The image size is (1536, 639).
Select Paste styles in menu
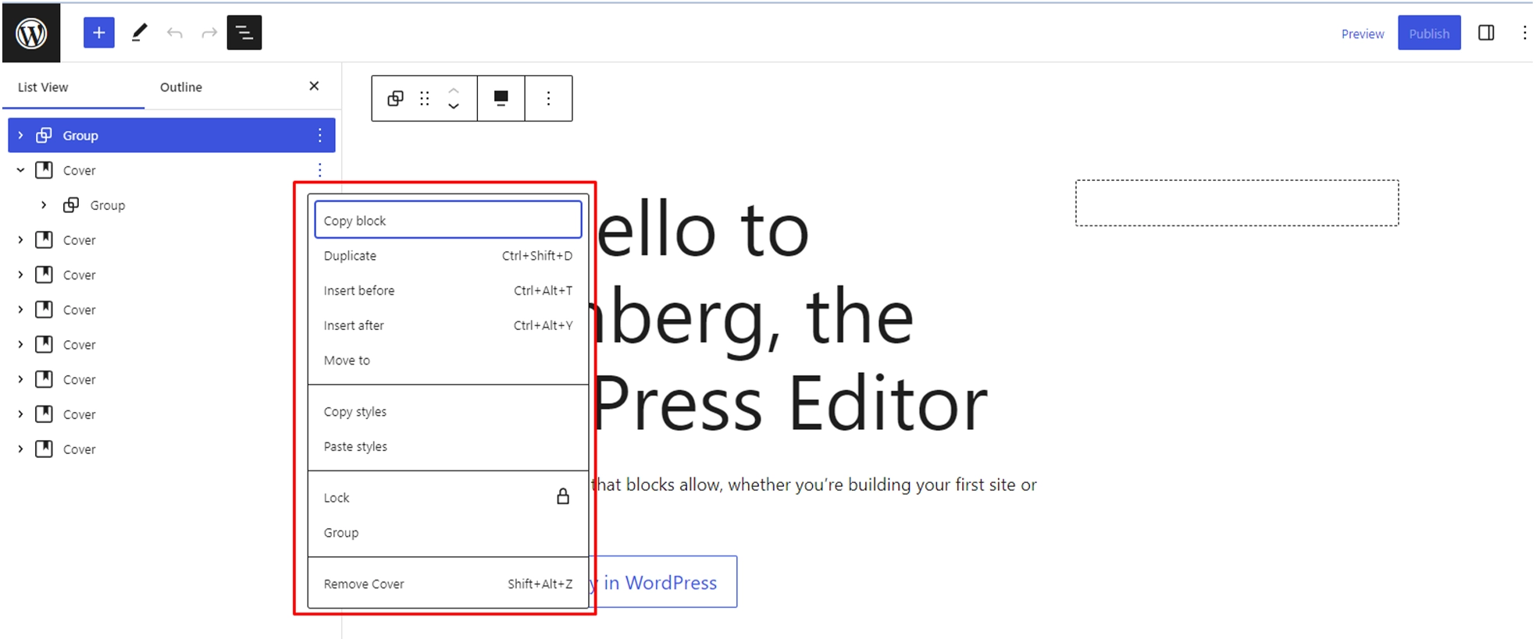pos(448,446)
